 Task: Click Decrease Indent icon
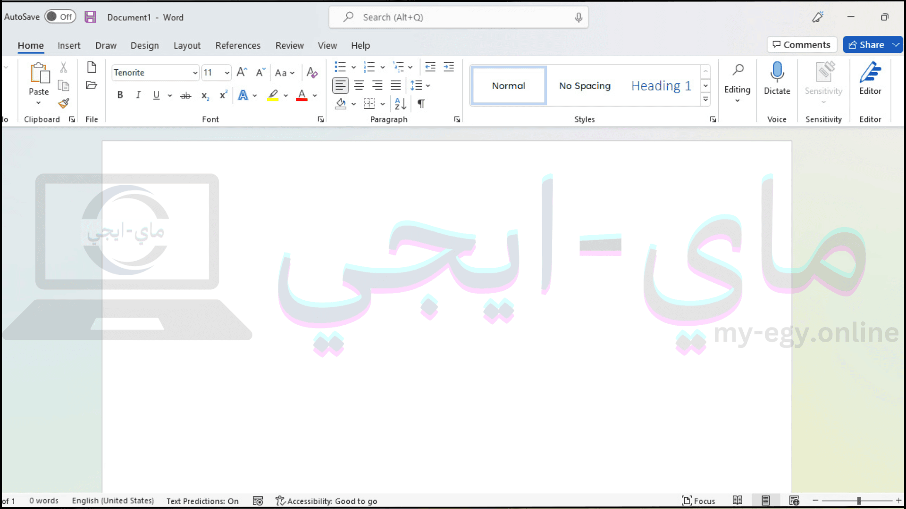(430, 67)
